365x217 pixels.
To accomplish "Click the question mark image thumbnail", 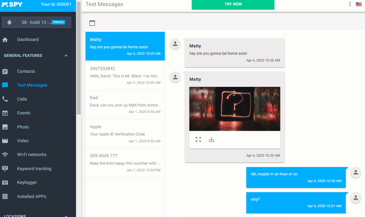I will point(235,109).
